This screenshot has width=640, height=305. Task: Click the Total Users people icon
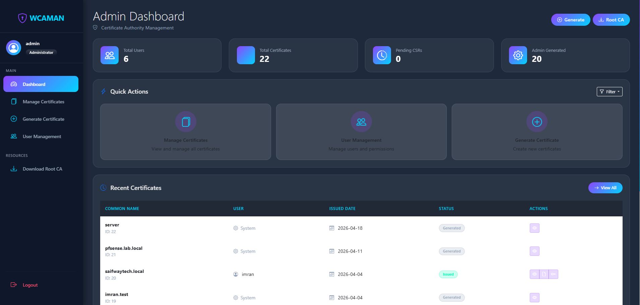point(110,55)
